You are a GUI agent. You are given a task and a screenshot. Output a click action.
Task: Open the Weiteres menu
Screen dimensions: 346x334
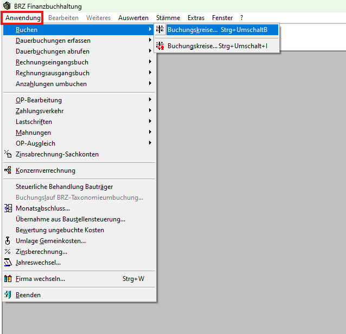[98, 18]
